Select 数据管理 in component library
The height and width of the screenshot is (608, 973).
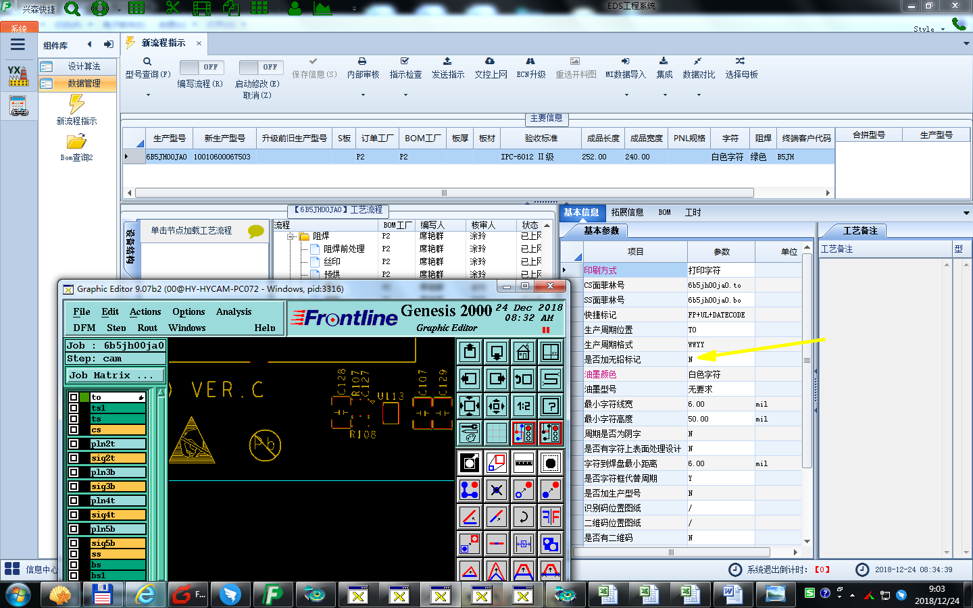78,83
